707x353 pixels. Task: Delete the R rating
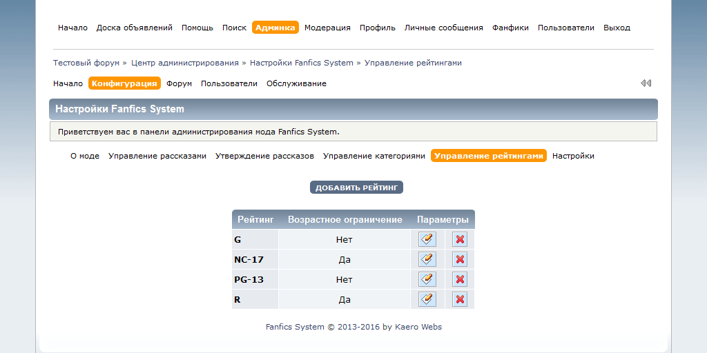click(x=460, y=299)
